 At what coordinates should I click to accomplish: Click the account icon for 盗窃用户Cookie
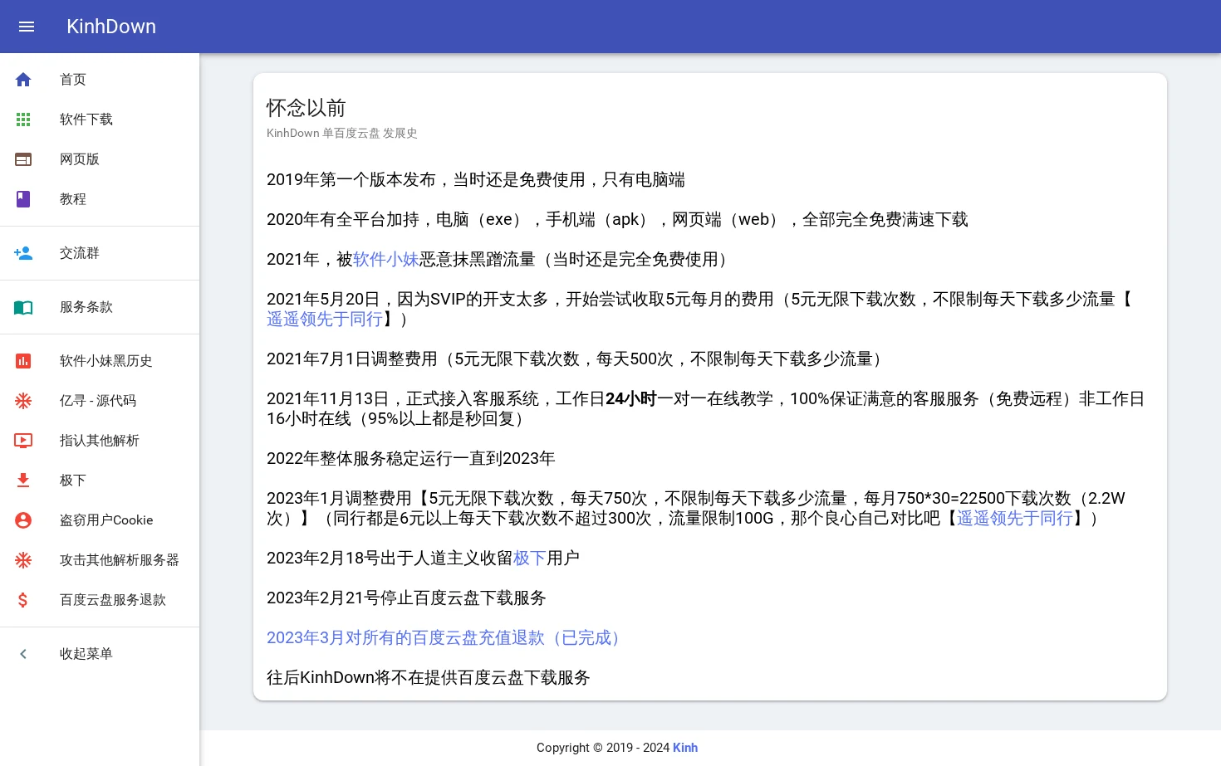[23, 520]
